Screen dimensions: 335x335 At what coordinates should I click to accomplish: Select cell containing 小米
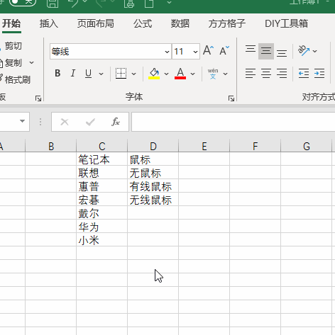click(102, 240)
